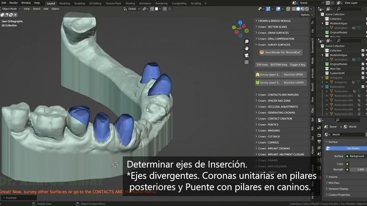
Task: Toggle OriginalModels checkbox in lower outliner
Action: pos(363,64)
